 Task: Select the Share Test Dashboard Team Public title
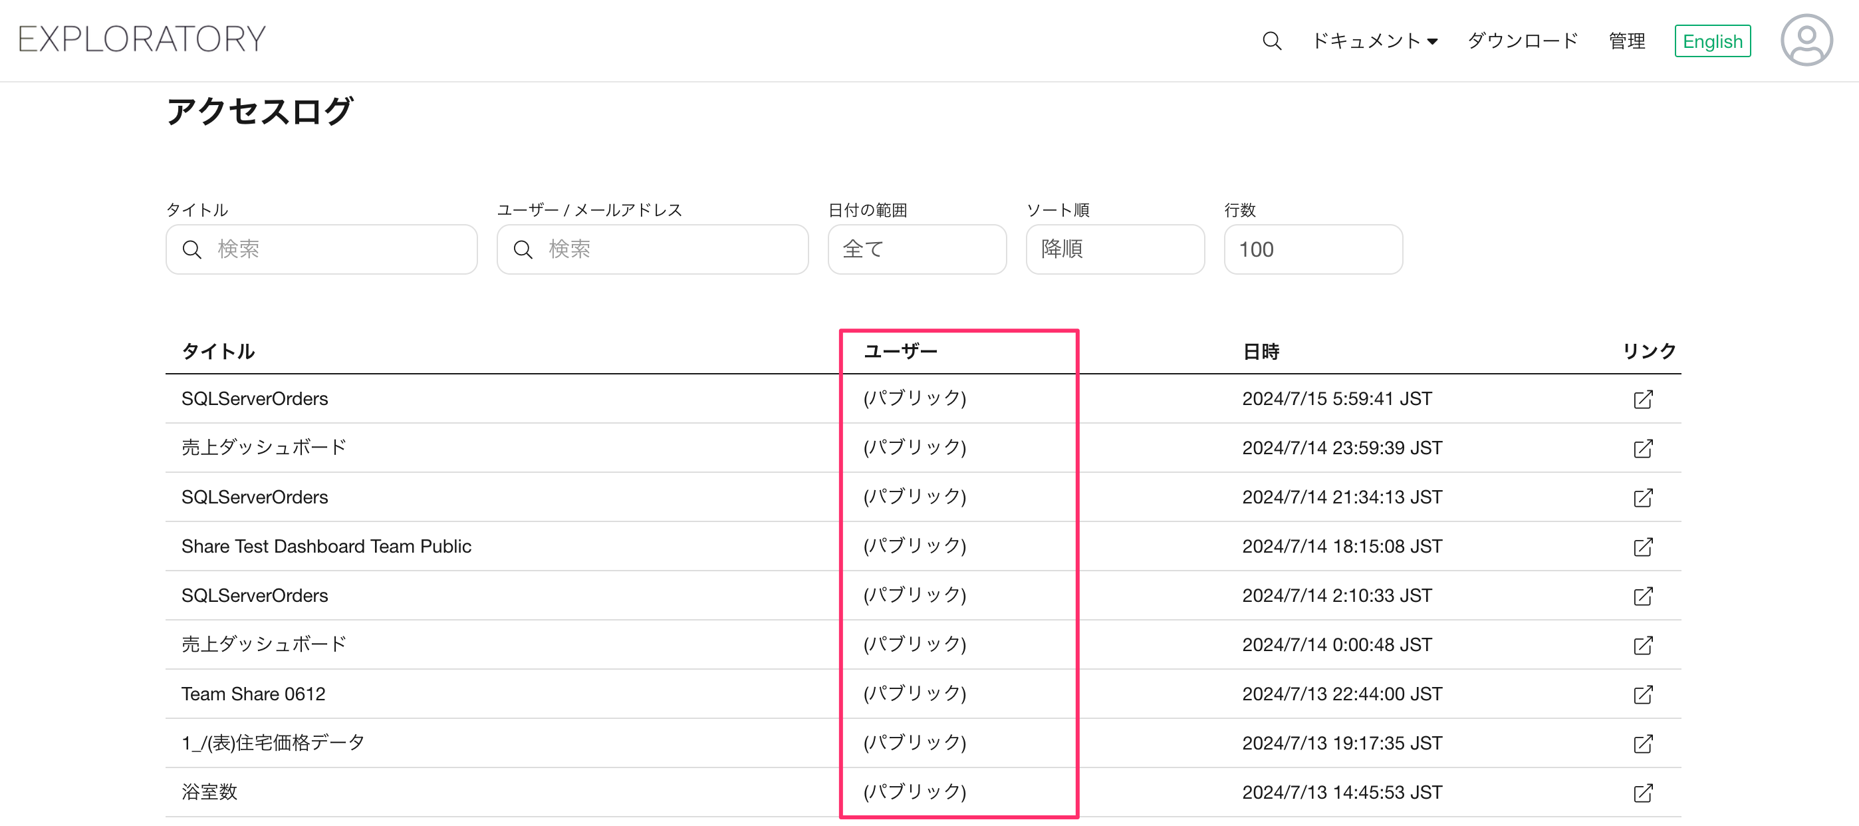pyautogui.click(x=326, y=547)
